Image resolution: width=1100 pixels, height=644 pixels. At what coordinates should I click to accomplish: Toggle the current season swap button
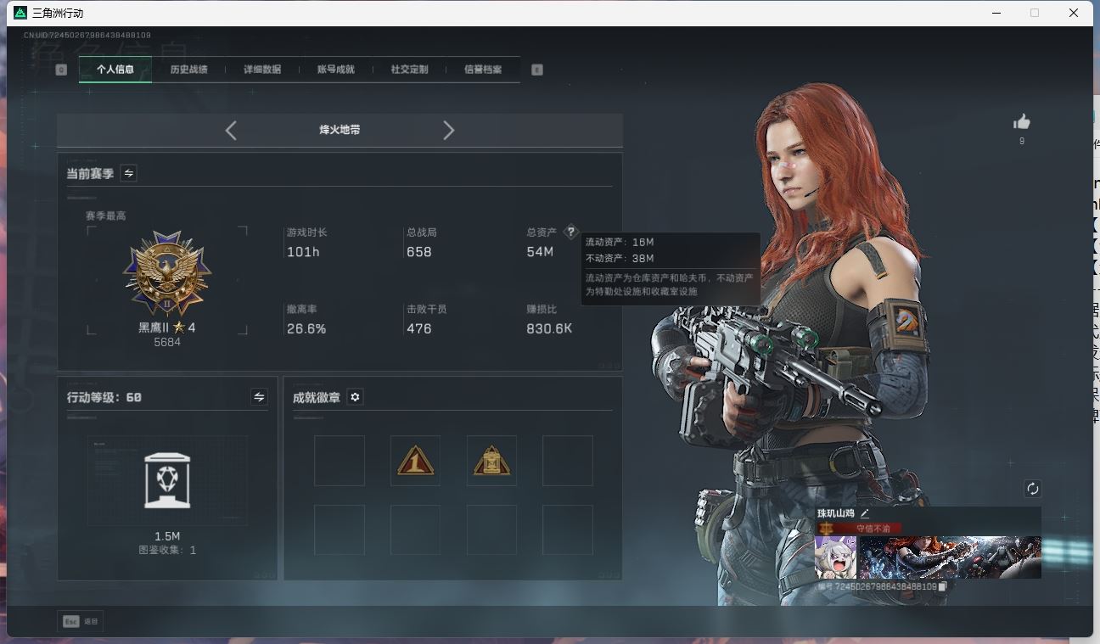pyautogui.click(x=129, y=173)
